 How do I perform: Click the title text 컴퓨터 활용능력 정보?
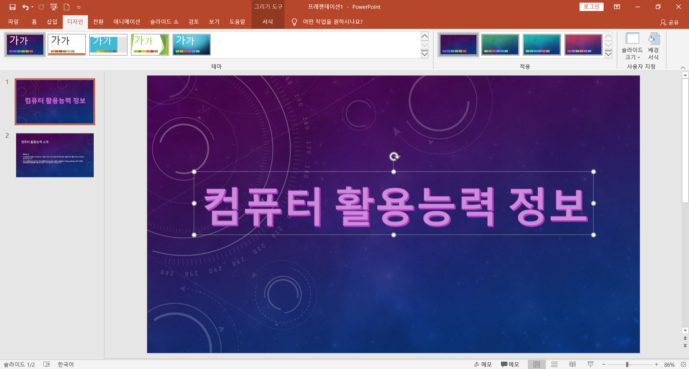[x=395, y=207]
